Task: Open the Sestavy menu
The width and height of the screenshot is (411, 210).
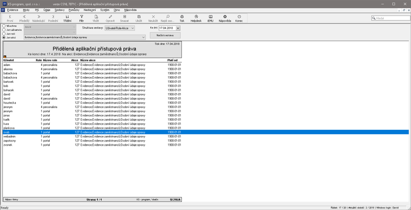Action: 60,10
